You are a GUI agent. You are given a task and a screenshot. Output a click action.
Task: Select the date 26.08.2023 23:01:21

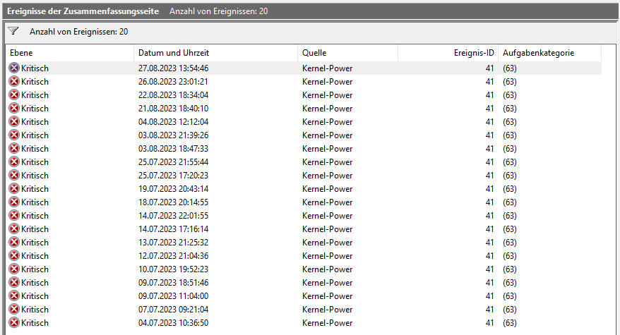[x=173, y=82]
